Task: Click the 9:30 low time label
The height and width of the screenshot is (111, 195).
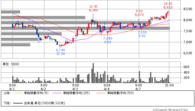Action: (x=142, y=36)
